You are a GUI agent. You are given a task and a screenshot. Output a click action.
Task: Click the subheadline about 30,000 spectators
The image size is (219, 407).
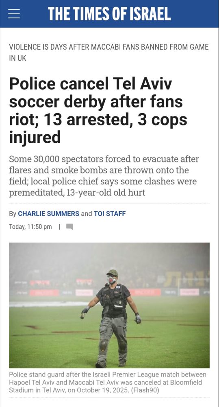tap(104, 176)
